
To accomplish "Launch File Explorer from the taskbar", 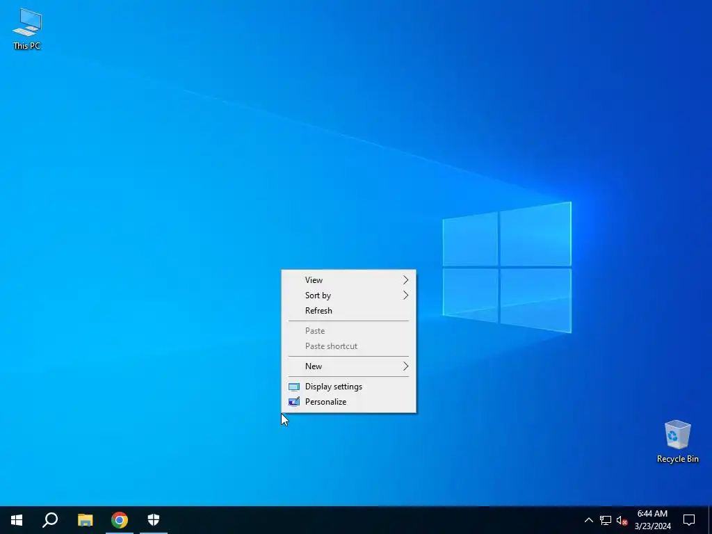I will (85, 520).
